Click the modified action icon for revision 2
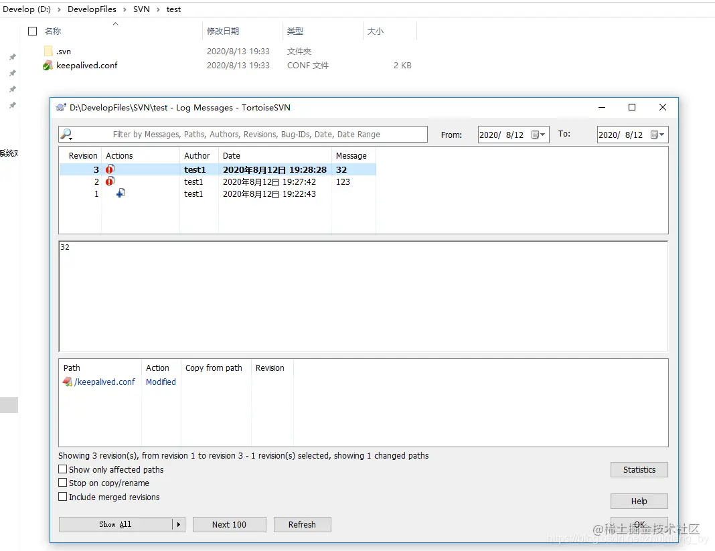 click(110, 181)
